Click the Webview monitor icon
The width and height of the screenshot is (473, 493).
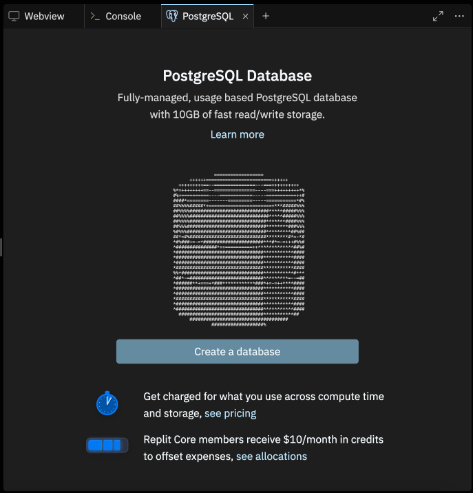[x=14, y=17]
